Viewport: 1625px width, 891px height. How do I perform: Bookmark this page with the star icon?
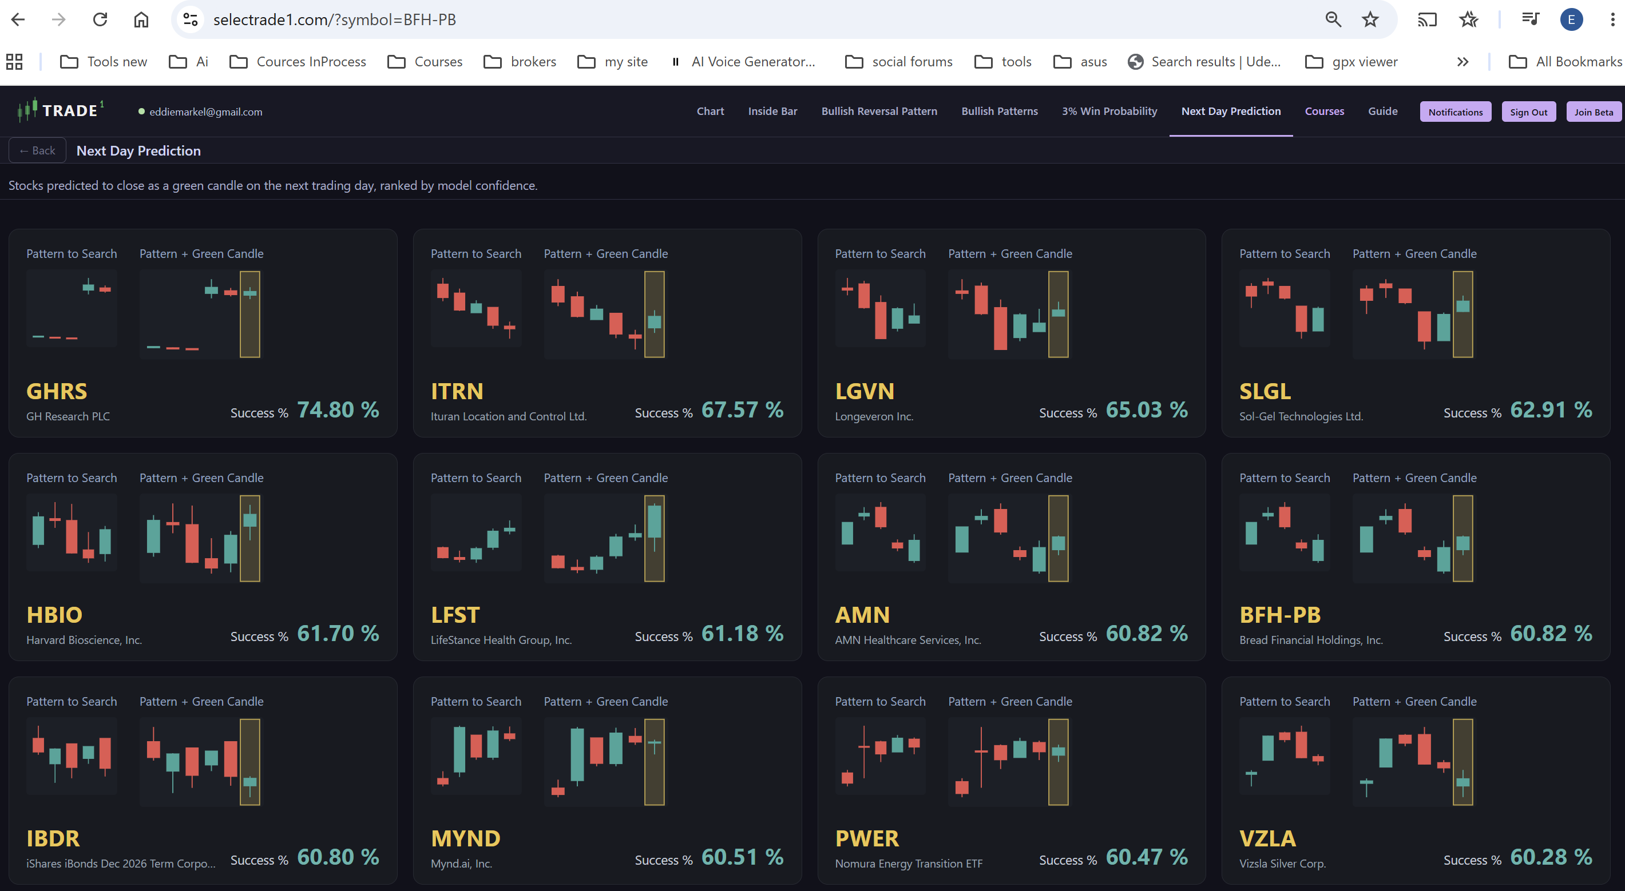tap(1370, 19)
